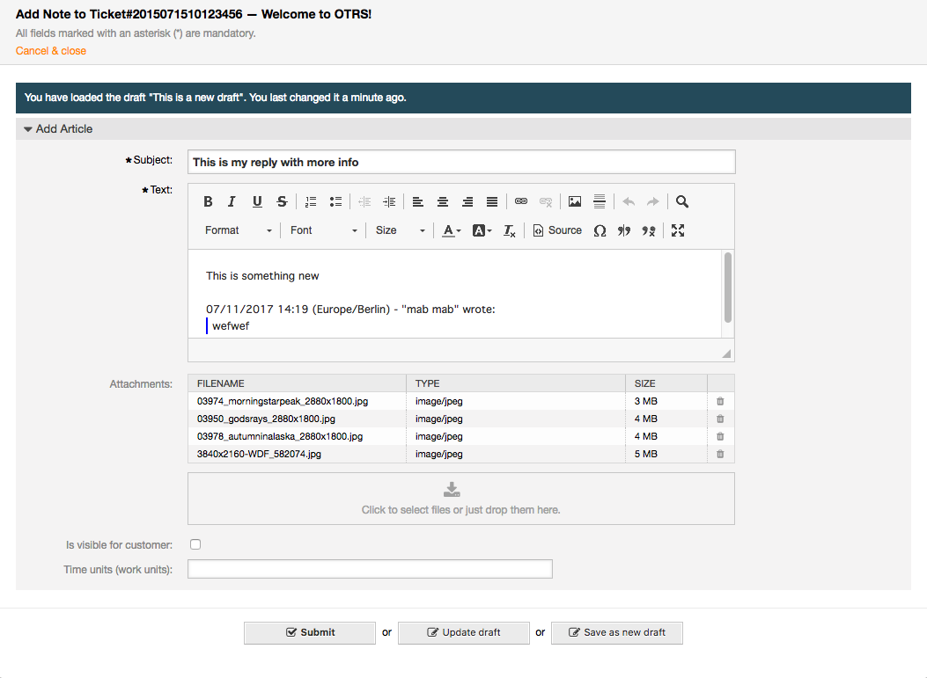The height and width of the screenshot is (678, 927).
Task: Delete attachment 3840x2160-WDF_582074.jpg
Action: 720,454
